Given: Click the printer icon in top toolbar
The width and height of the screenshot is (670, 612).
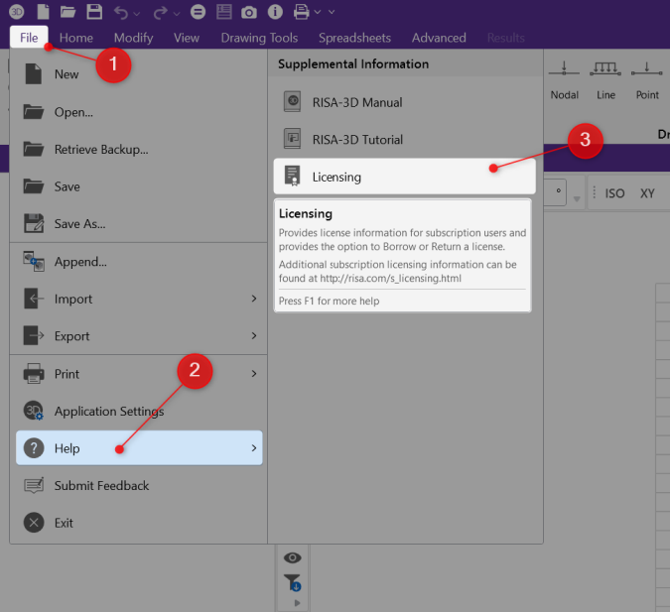Looking at the screenshot, I should (x=301, y=12).
